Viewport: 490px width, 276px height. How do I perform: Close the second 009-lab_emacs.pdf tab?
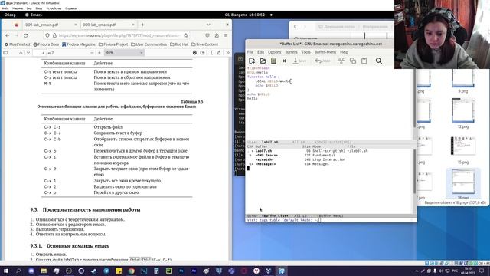(x=133, y=25)
